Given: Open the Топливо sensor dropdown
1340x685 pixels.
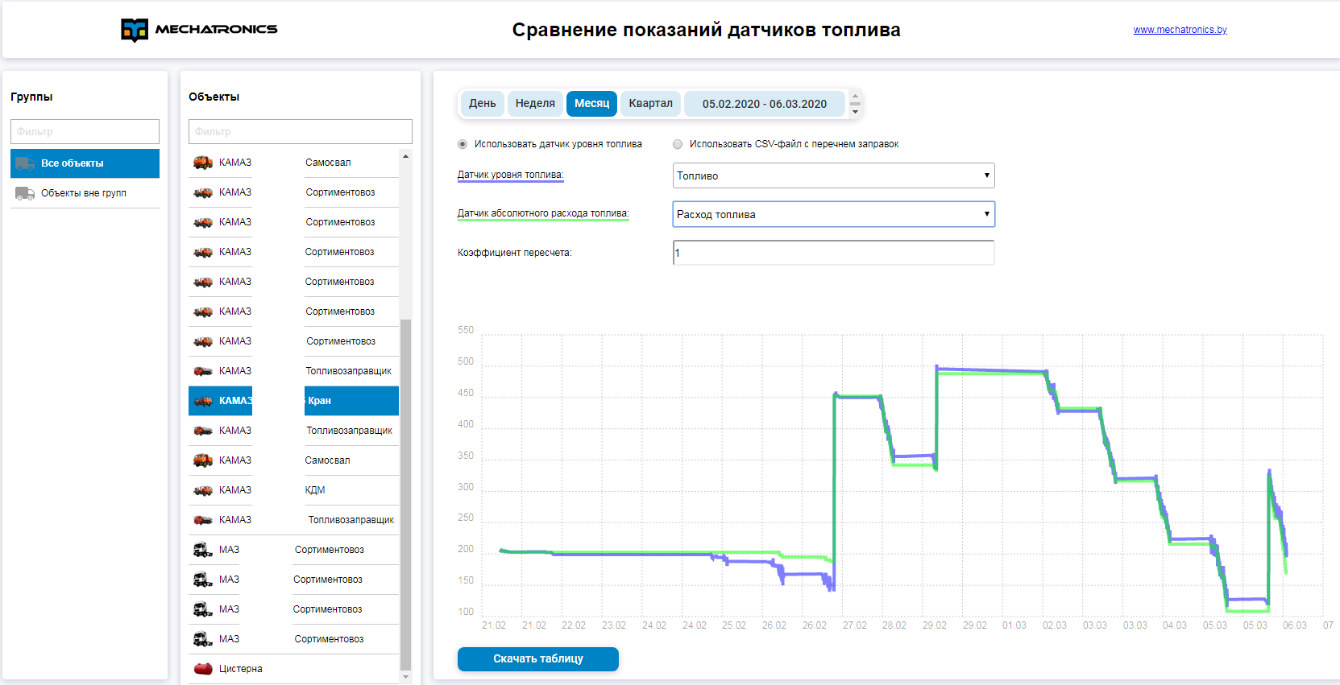Looking at the screenshot, I should tap(833, 175).
